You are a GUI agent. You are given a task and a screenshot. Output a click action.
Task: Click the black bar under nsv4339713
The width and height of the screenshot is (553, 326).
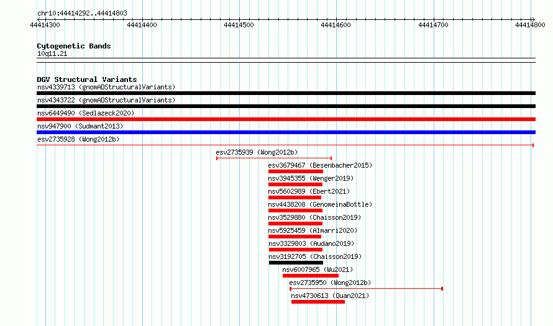pyautogui.click(x=286, y=93)
